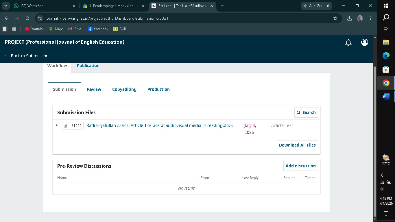
Task: Open Microsoft Edge from taskbar
Action: tap(386, 56)
